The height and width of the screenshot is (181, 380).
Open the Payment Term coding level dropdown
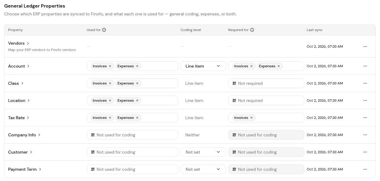pos(203,169)
